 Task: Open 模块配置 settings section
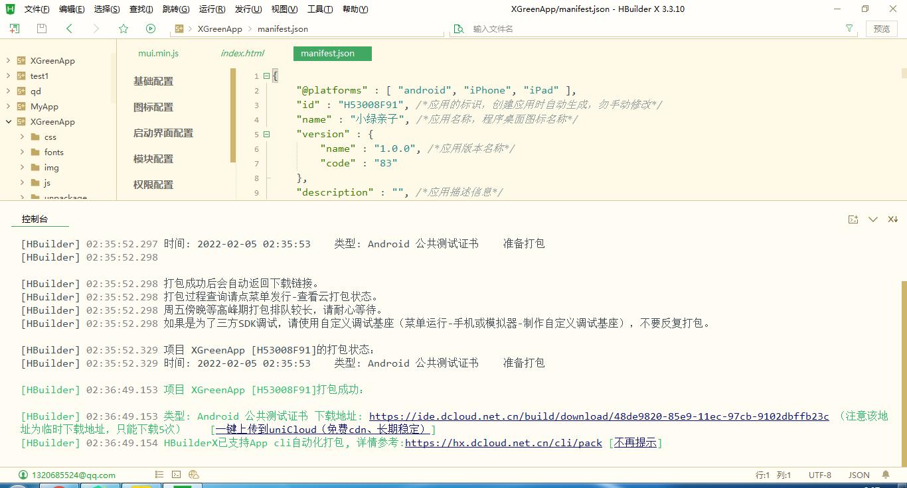(x=153, y=158)
